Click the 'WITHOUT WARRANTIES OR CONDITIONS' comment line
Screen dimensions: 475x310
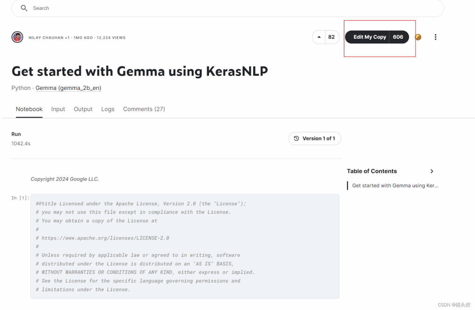click(x=145, y=272)
